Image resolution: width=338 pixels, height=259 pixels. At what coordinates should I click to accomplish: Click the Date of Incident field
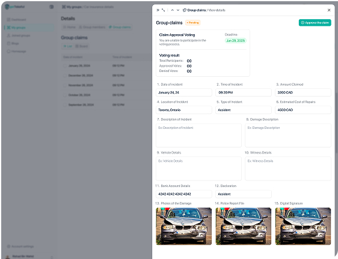click(x=184, y=92)
